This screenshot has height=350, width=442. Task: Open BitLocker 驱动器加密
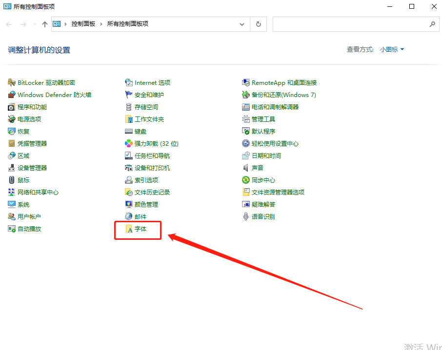41,82
